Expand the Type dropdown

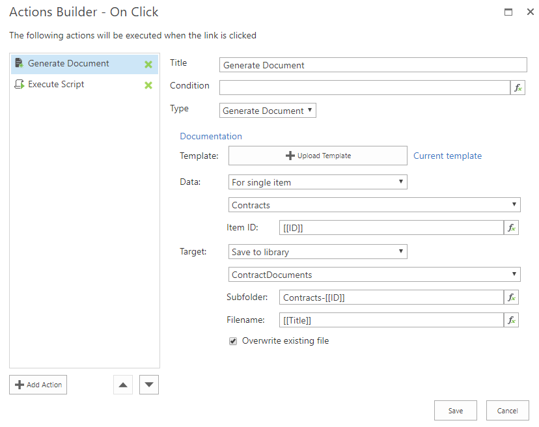tap(268, 111)
